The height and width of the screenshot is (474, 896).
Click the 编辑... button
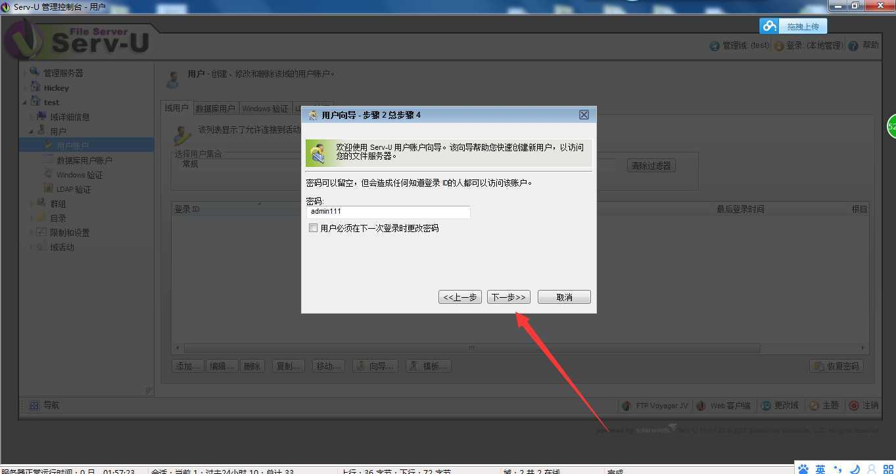point(221,366)
